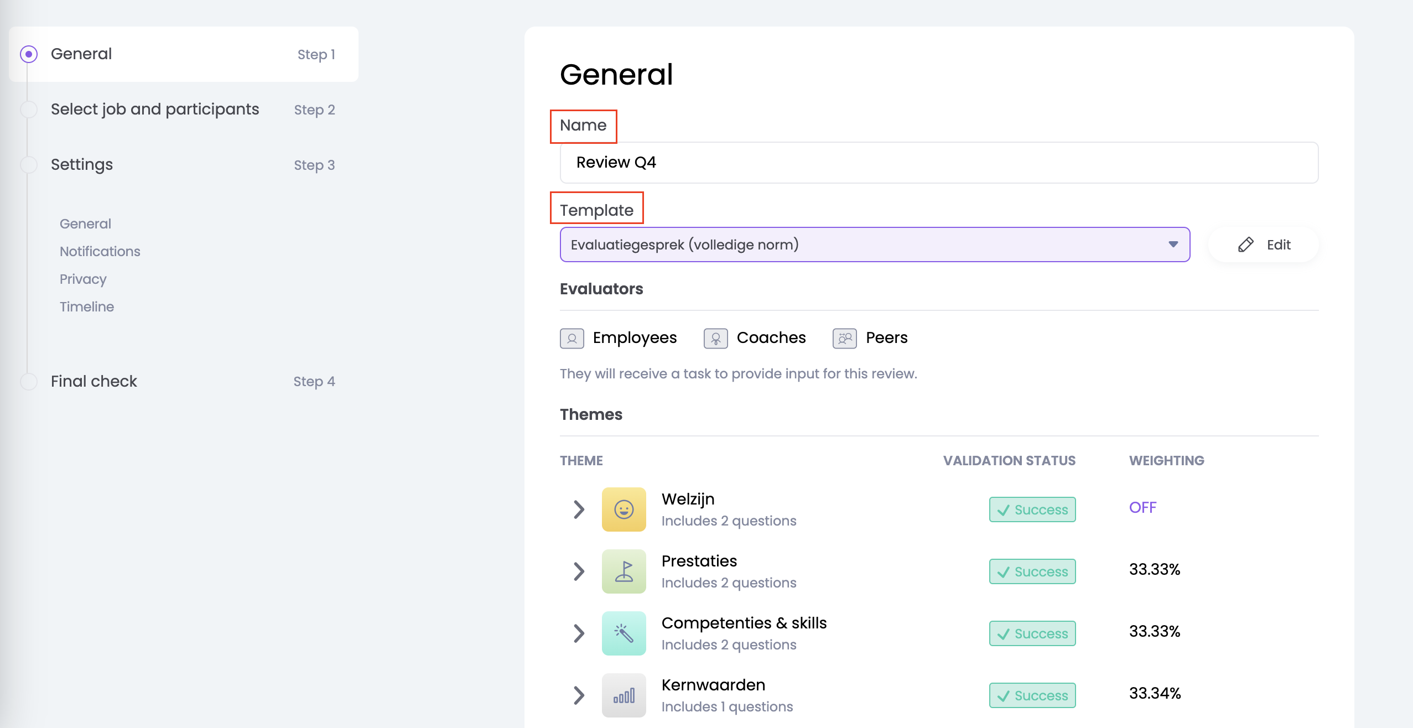Click the Kernwaarden bar chart icon

624,695
